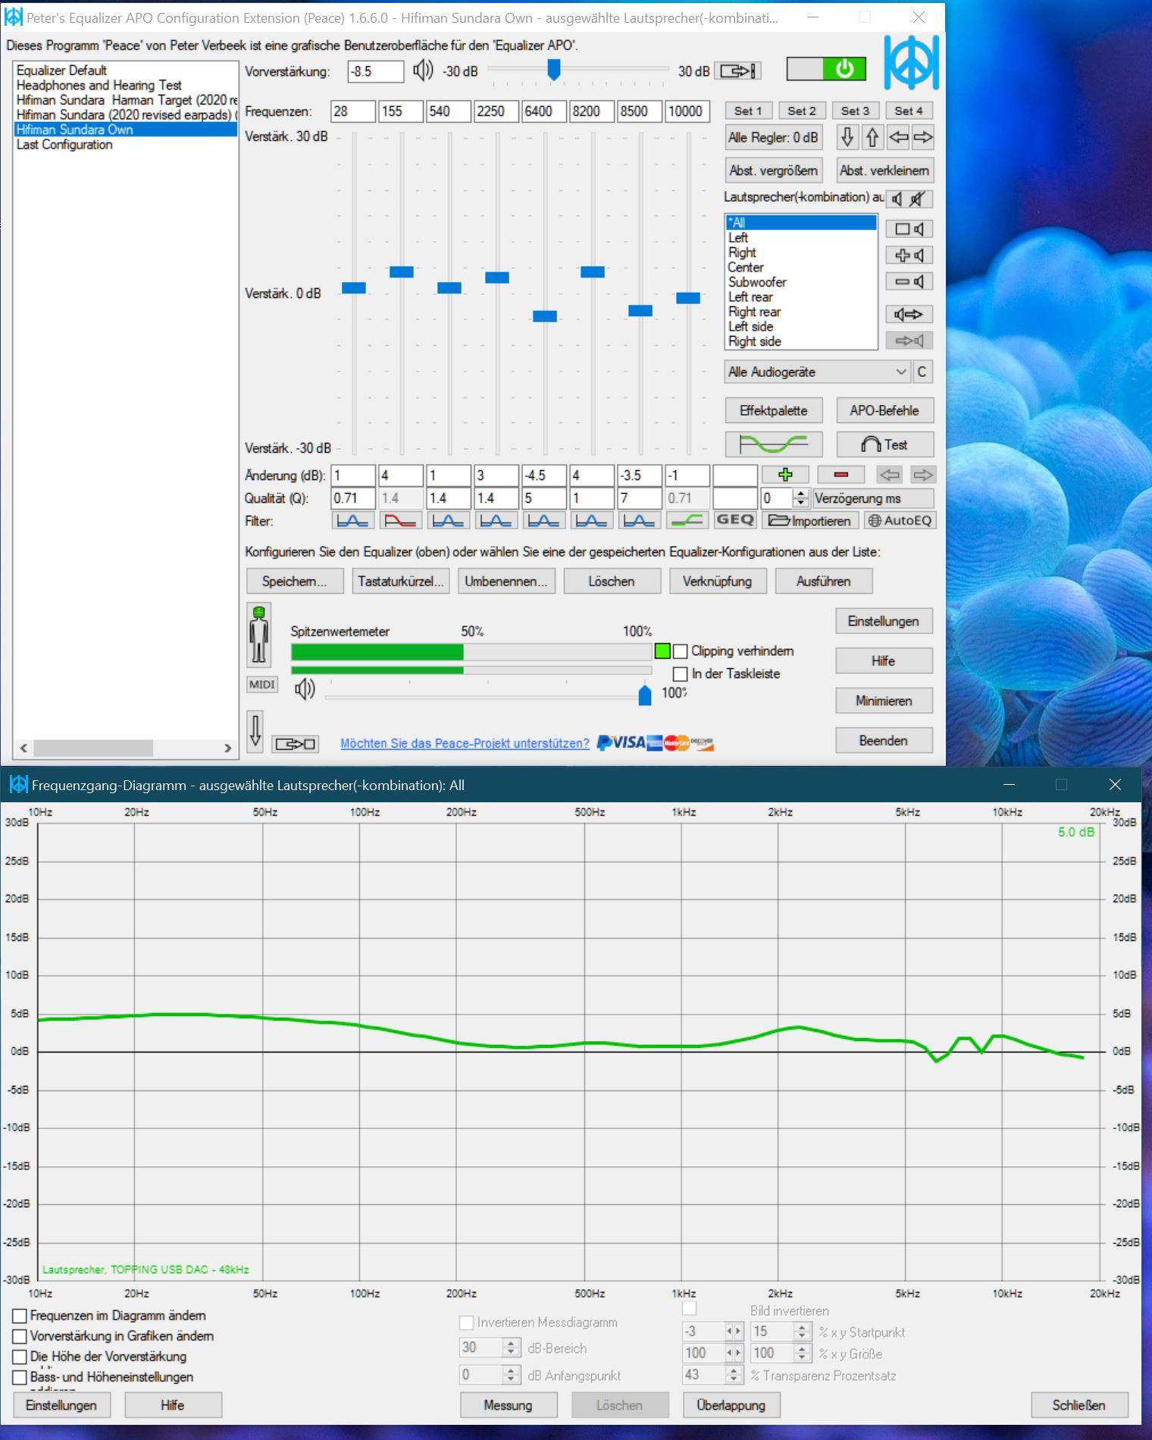Click the 100% volume slider thumb
The image size is (1152, 1440).
click(645, 694)
